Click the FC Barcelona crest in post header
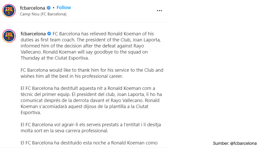This screenshot has height=152, width=265. 9,11
